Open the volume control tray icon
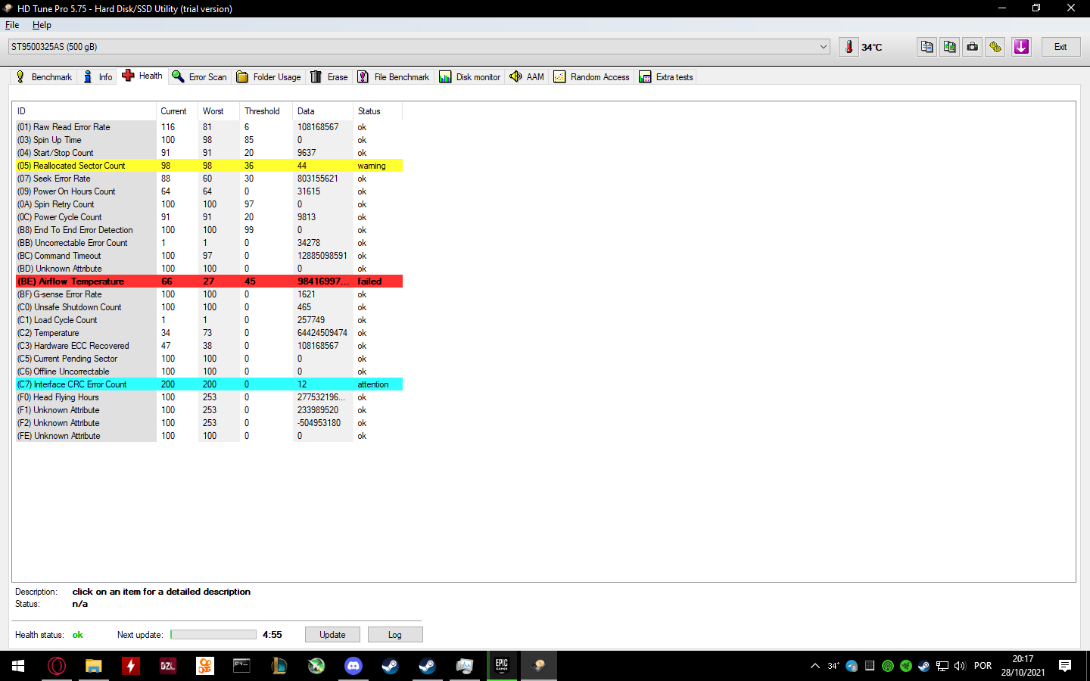The height and width of the screenshot is (681, 1090). (960, 666)
